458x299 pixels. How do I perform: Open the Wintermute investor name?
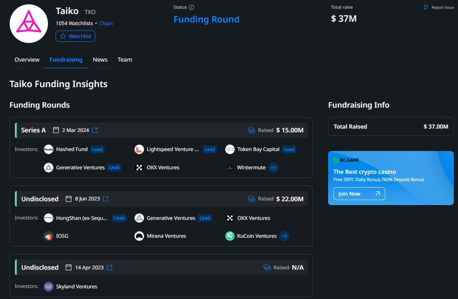point(251,168)
